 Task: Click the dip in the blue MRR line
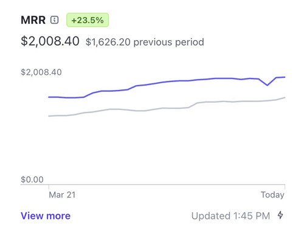pyautogui.click(x=268, y=85)
